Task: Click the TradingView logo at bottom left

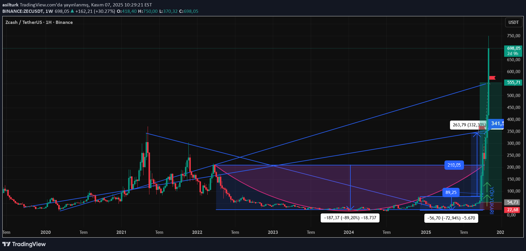Action: click(24, 244)
